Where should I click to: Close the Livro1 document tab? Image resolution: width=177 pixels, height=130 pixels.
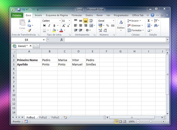coord(31,46)
